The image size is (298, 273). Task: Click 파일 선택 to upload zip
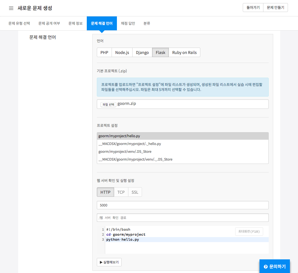[x=108, y=104]
